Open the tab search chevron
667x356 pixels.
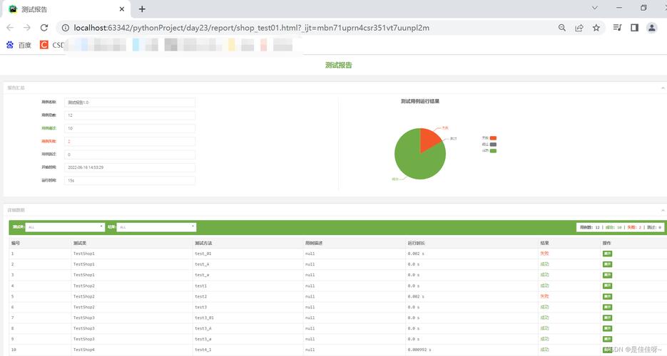click(595, 8)
